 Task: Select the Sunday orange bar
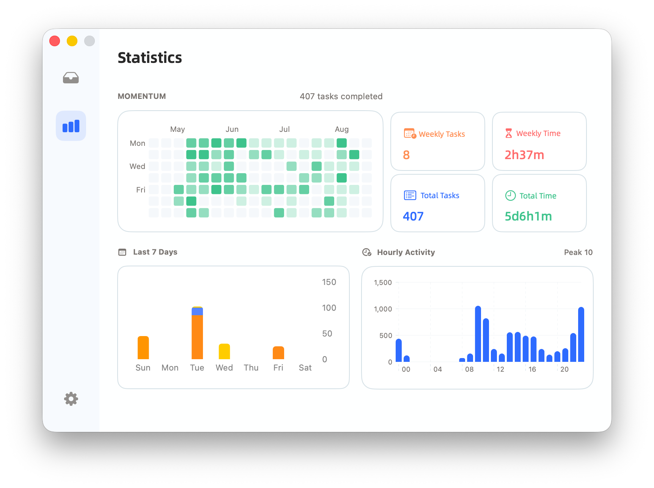coord(143,347)
